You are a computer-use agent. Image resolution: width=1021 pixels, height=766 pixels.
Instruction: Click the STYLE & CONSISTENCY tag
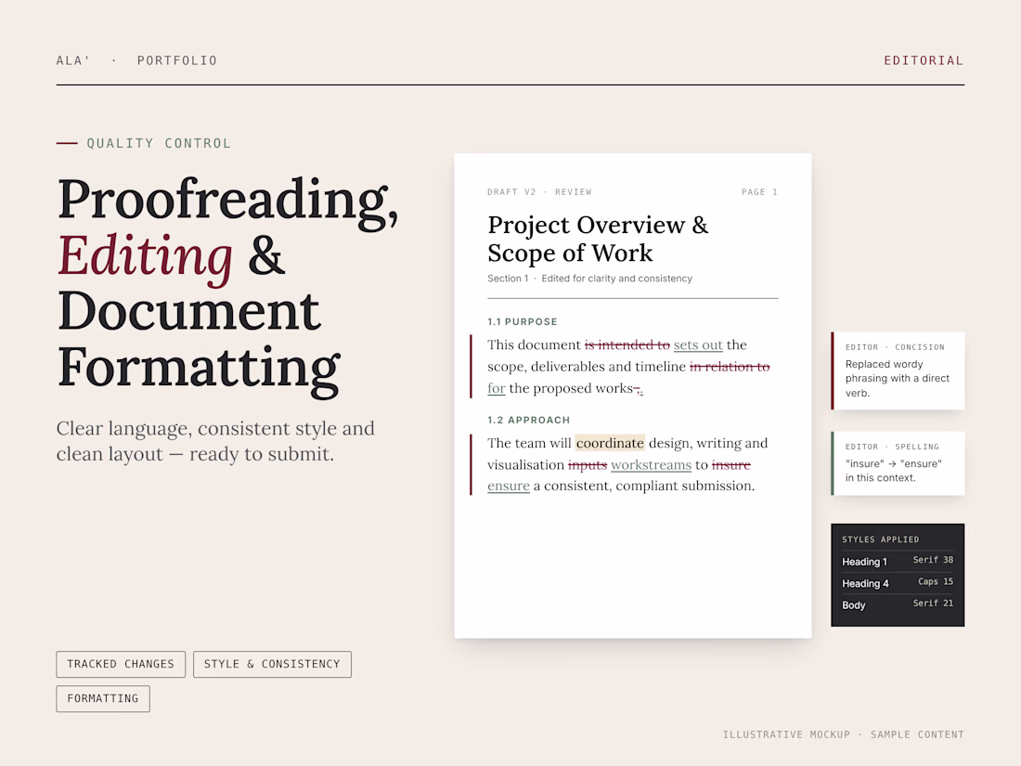point(272,664)
